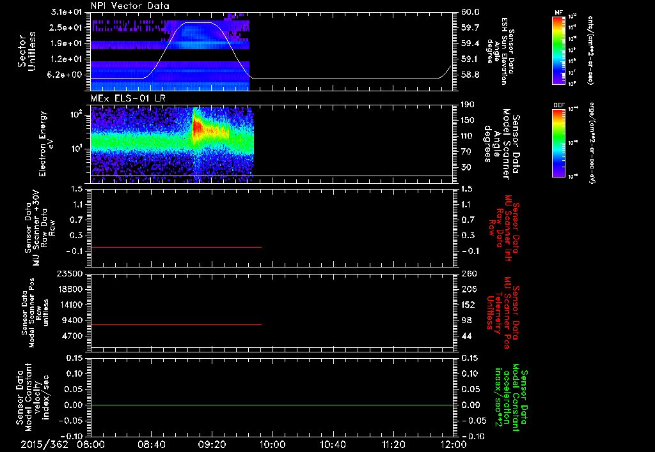Click the 08:00 time axis label
Image resolution: width=655 pixels, height=452 pixels.
[x=91, y=444]
